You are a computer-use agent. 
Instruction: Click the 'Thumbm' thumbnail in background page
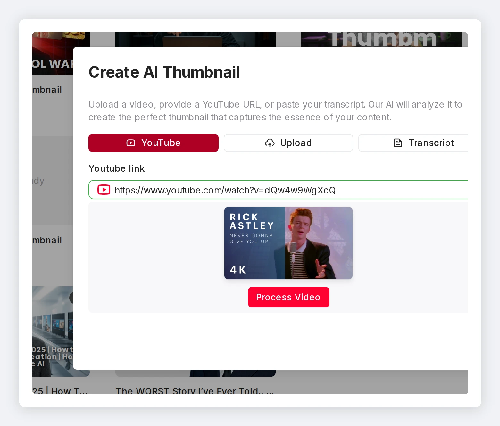(x=381, y=39)
